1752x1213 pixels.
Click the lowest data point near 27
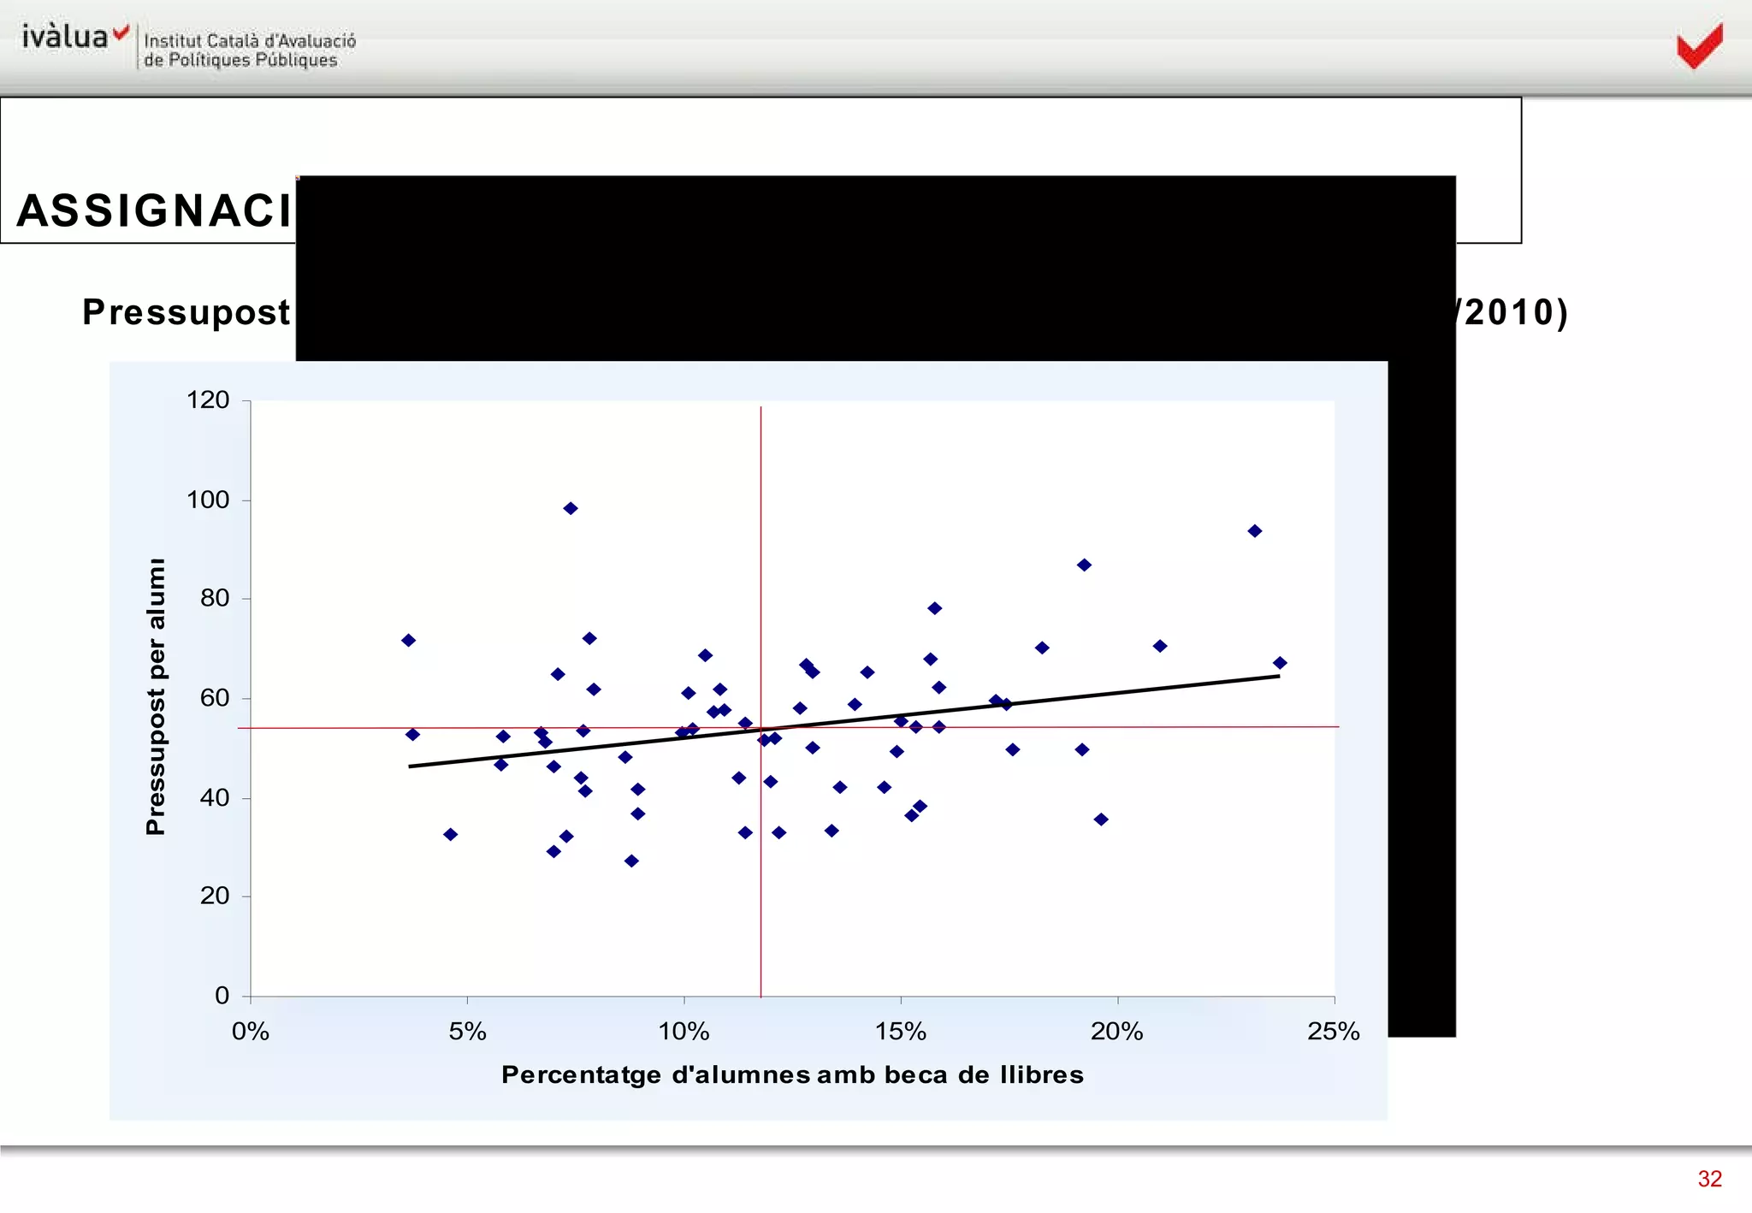631,861
